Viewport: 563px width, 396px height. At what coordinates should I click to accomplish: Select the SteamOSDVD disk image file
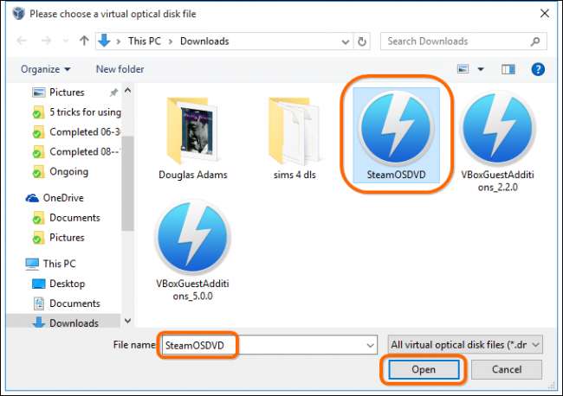coord(396,136)
